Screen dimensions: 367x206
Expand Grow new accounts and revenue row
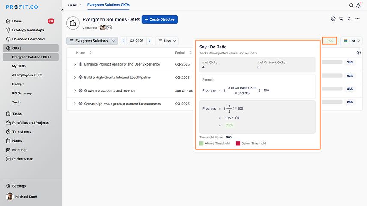tap(75, 91)
